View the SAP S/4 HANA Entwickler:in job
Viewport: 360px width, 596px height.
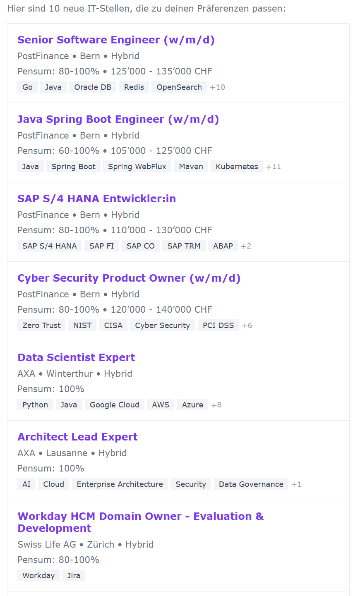(x=96, y=199)
